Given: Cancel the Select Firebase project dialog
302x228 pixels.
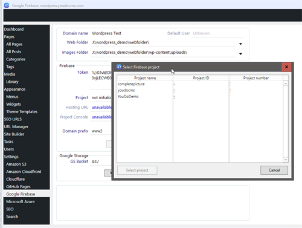Looking at the screenshot, I should [x=274, y=170].
